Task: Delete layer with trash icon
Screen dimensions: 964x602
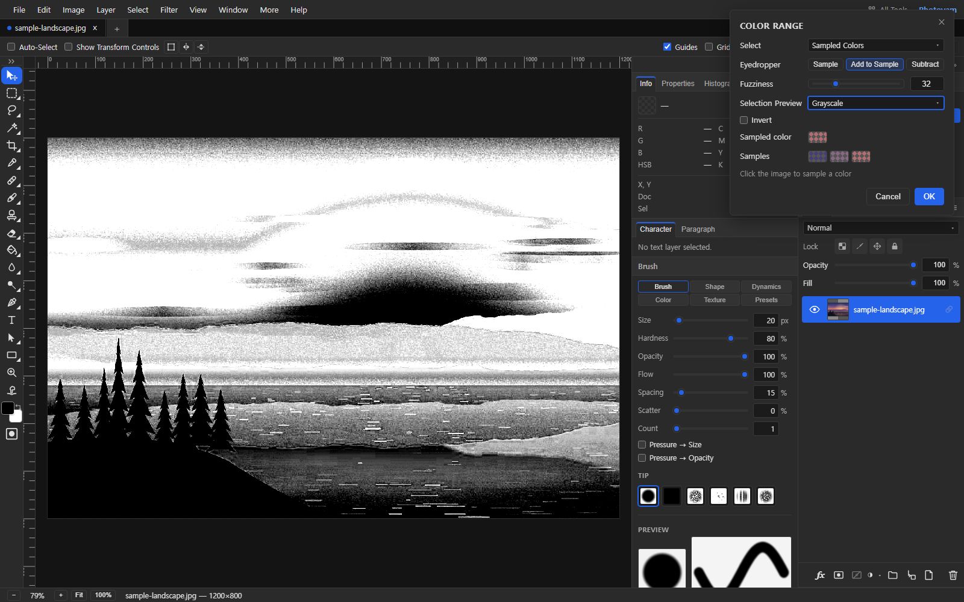Action: click(x=953, y=575)
